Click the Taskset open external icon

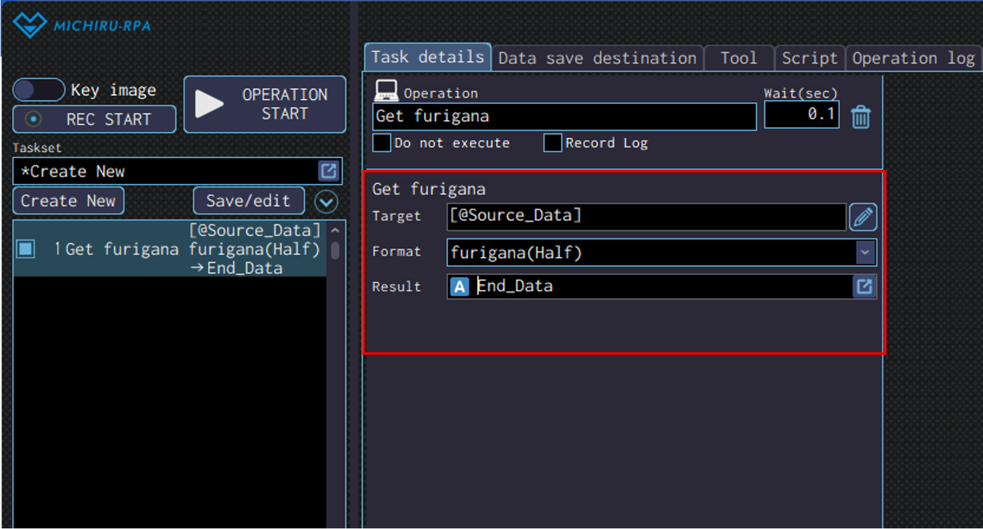[329, 171]
